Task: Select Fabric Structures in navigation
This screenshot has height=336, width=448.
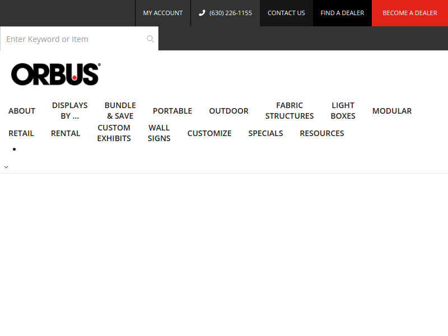Action: pos(290,110)
